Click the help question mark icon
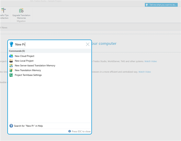This screenshot has width=181, height=141. [11, 126]
